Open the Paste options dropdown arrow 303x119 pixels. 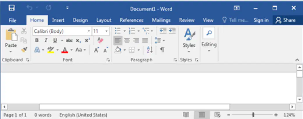pos(11,51)
